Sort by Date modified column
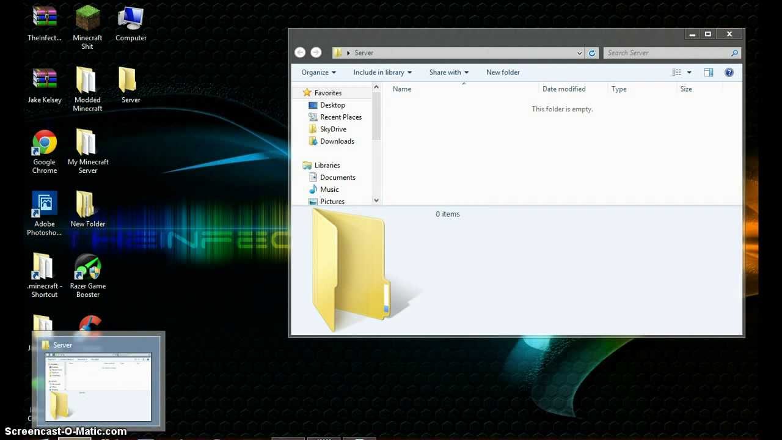 pos(564,89)
